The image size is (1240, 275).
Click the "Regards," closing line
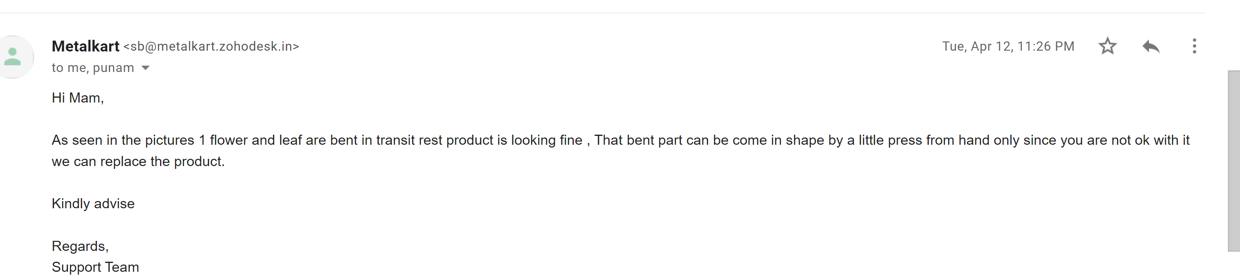pyautogui.click(x=80, y=246)
